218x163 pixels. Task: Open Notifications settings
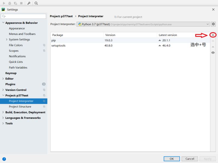pos(17,56)
